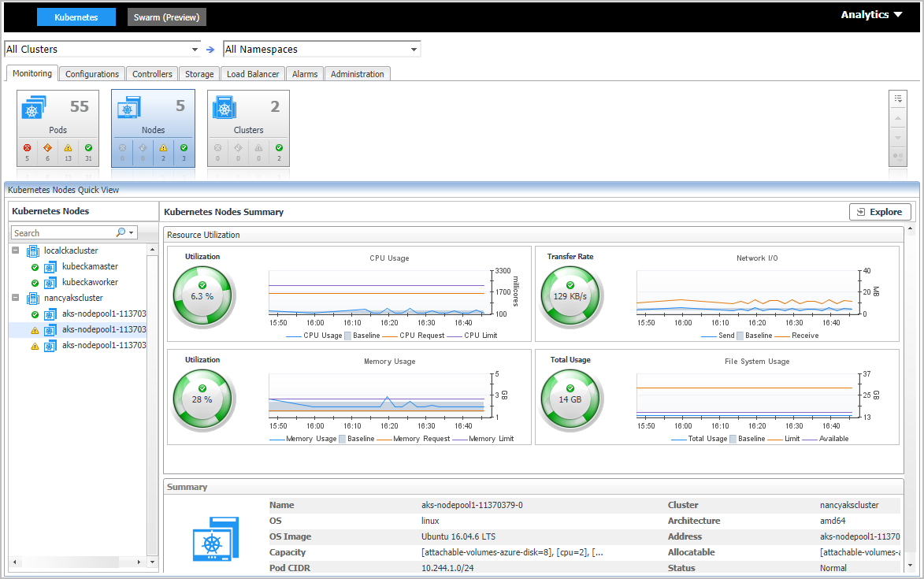Click the CPU Request legend swatch
Viewport: 924px width, 579px height.
point(389,336)
